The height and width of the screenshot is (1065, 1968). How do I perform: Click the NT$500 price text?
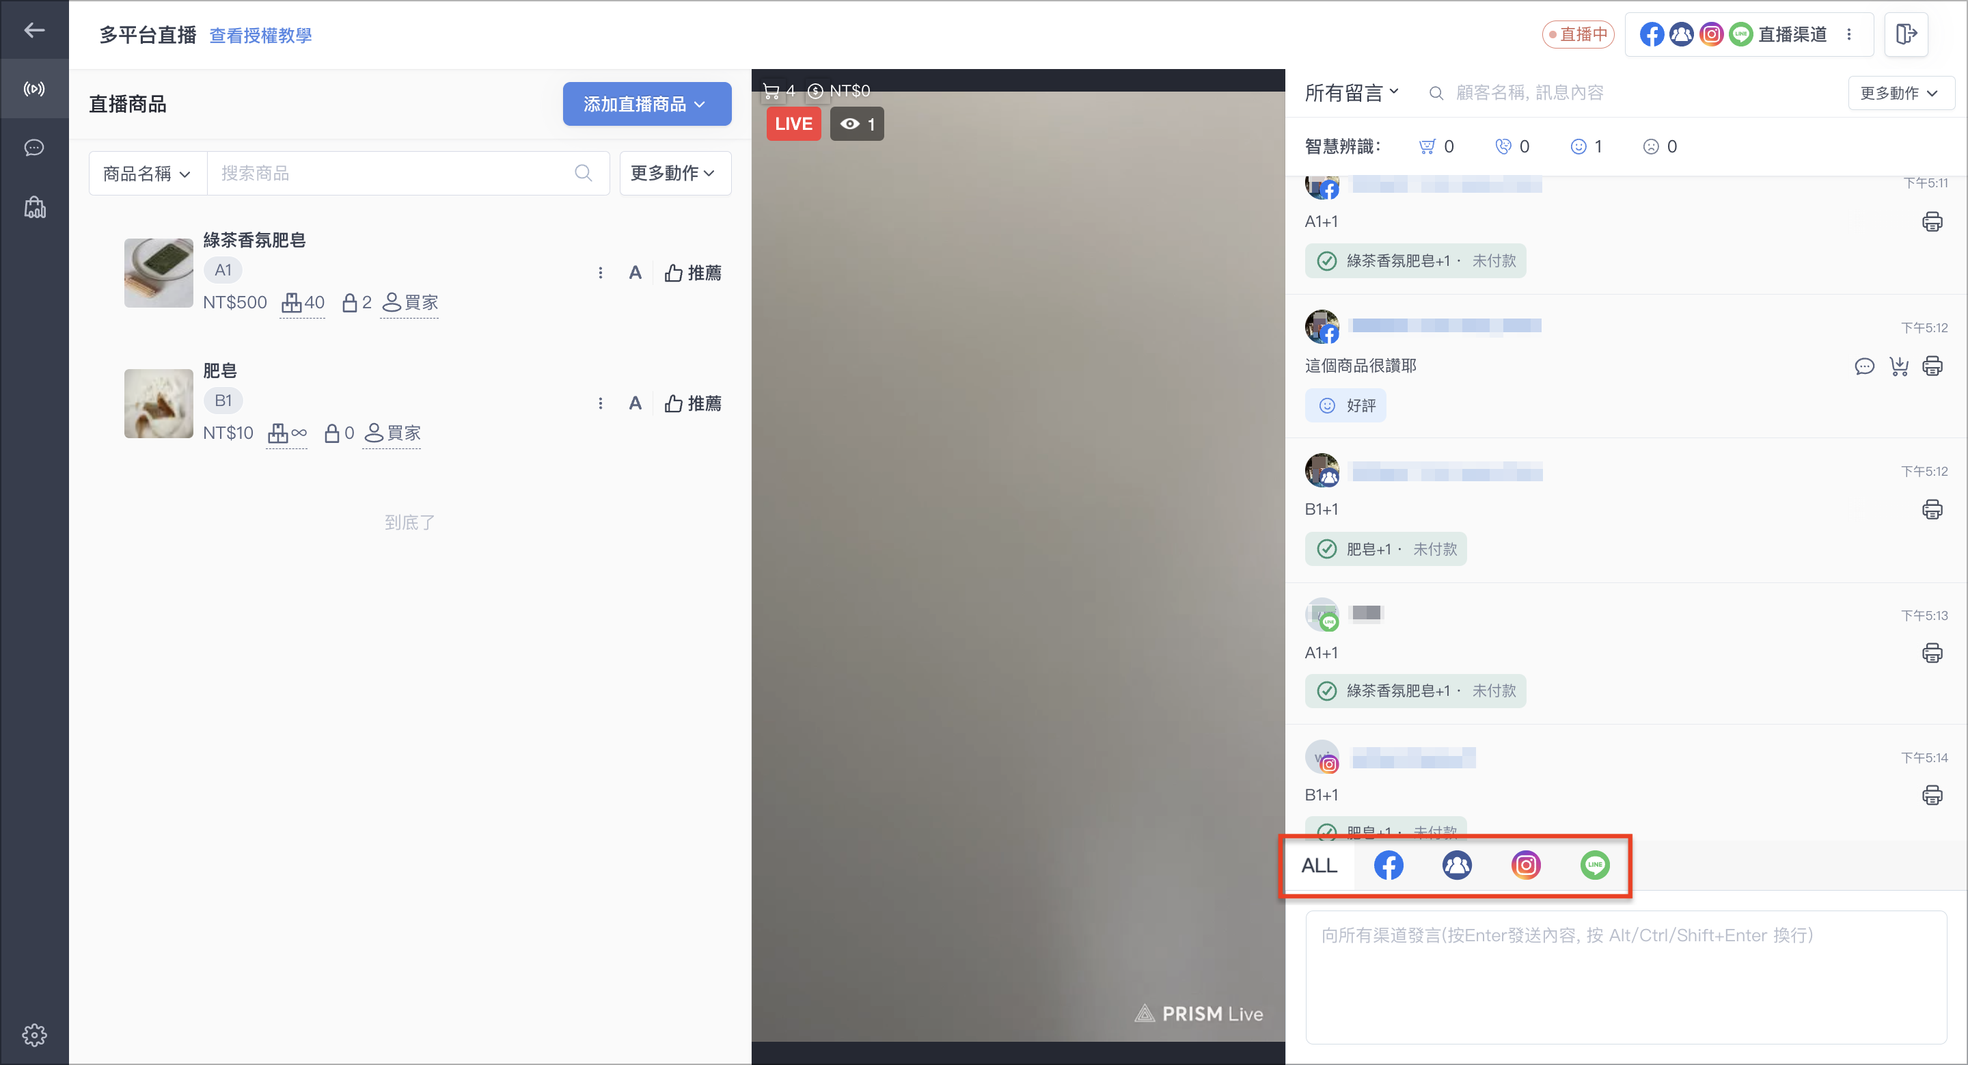[235, 303]
